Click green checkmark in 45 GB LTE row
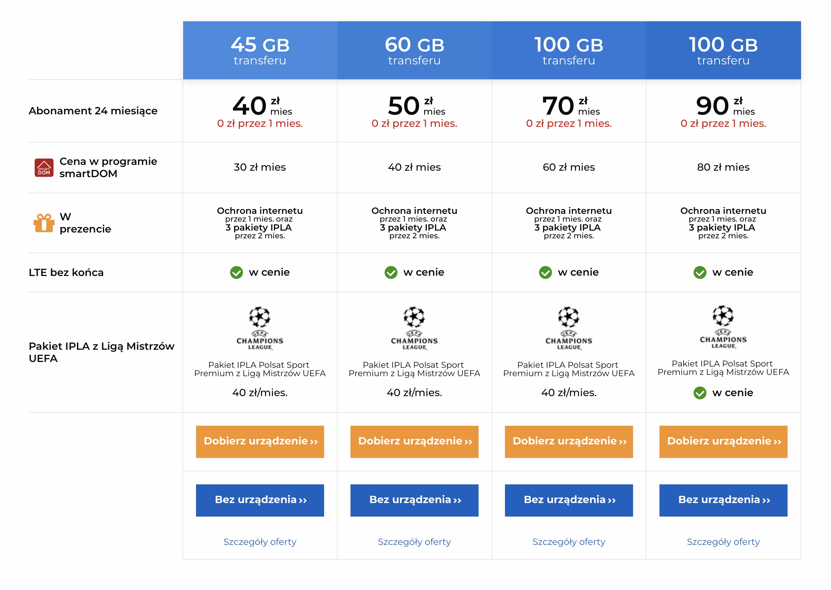This screenshot has width=831, height=590. pyautogui.click(x=236, y=272)
